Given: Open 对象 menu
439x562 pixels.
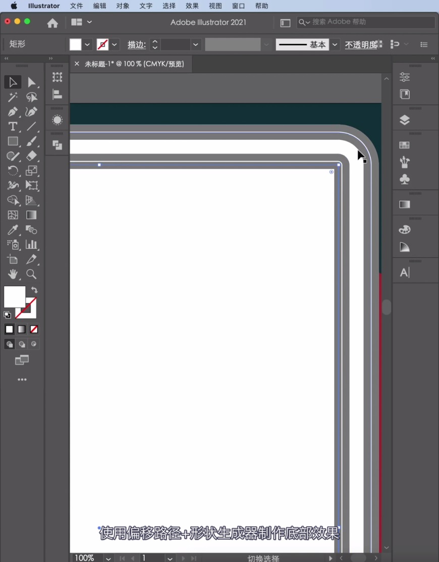Looking at the screenshot, I should tap(123, 6).
